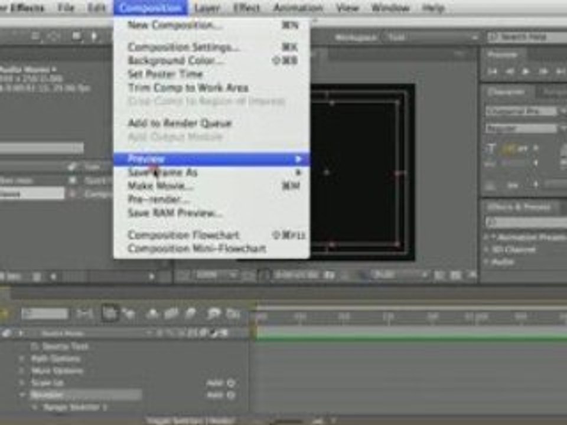Choose Trim Comp to Work Area

211,88
